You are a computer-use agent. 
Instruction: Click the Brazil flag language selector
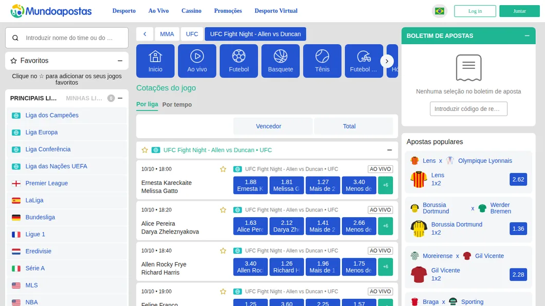coord(439,11)
